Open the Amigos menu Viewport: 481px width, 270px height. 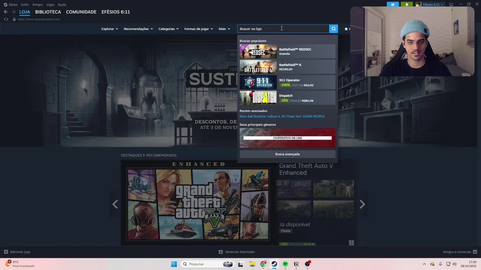38,4
